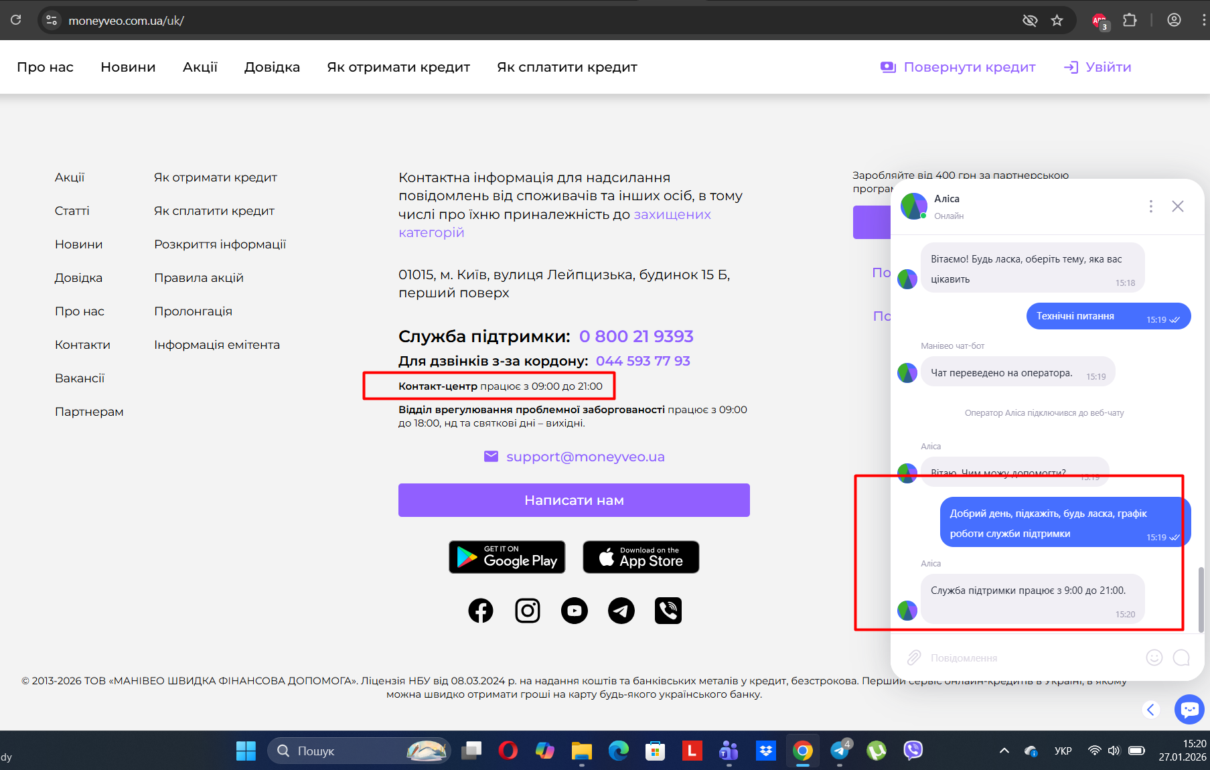Open the footer 'Розкриття інформації' link
1210x770 pixels.
coord(220,244)
